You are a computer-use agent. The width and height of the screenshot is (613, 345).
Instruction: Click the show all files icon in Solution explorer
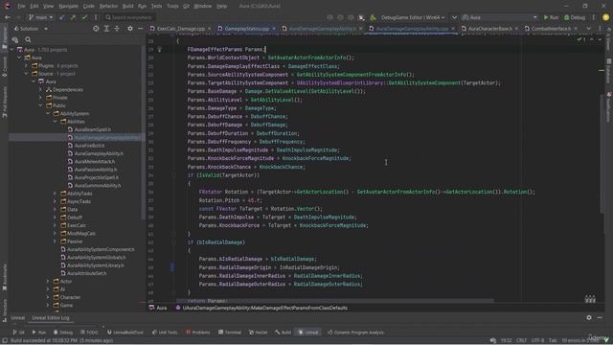[15, 39]
